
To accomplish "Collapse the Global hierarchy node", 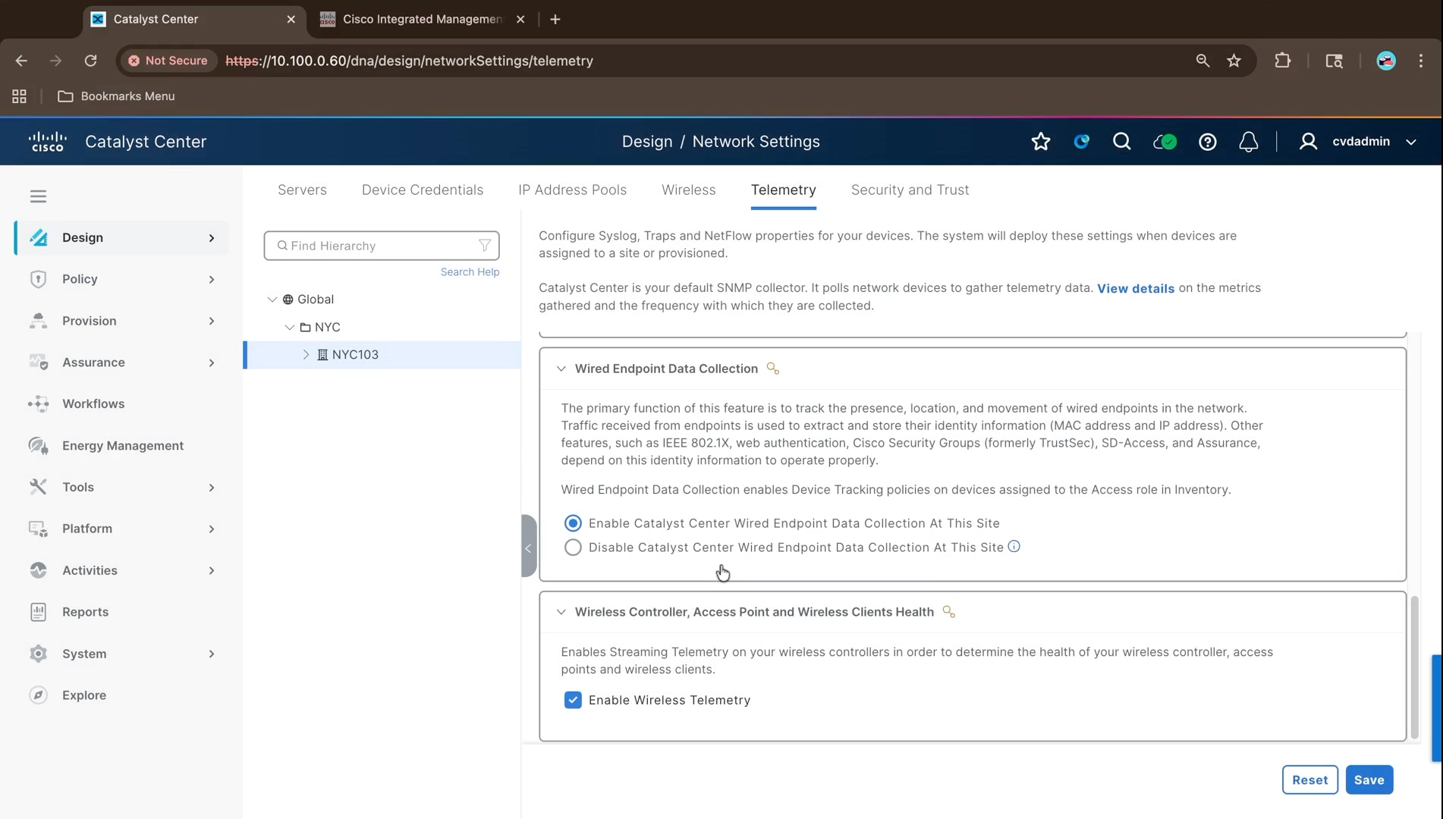I will tap(272, 300).
